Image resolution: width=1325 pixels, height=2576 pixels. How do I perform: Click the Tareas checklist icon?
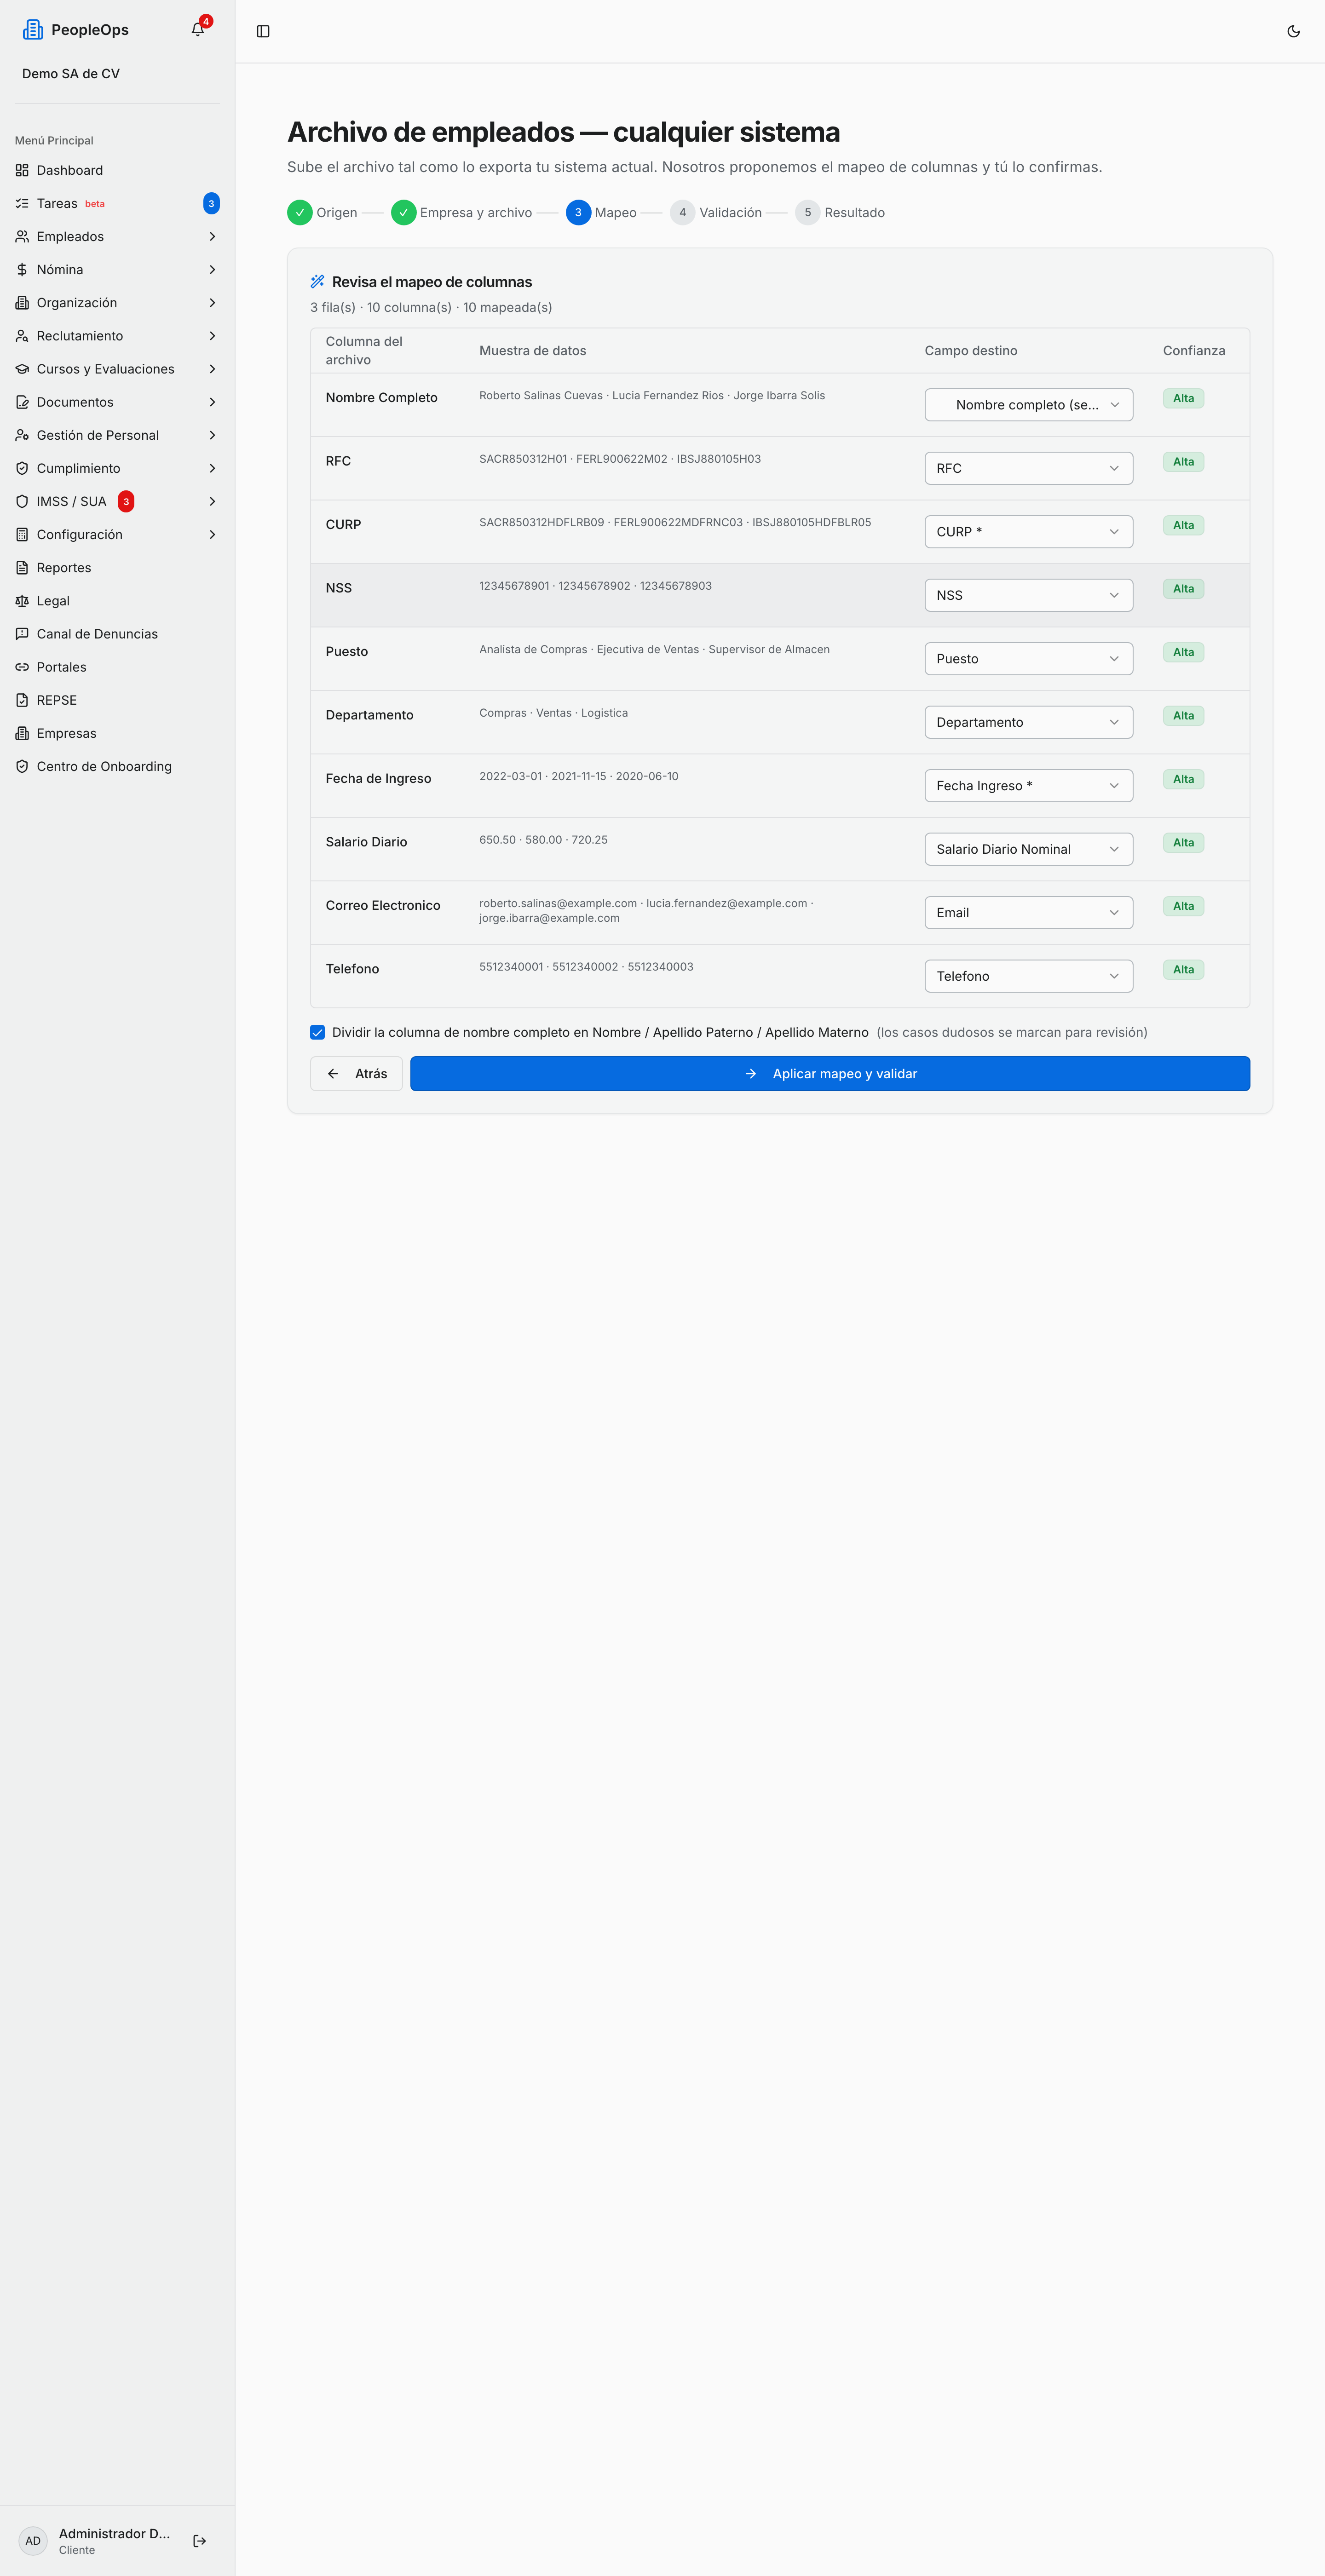pyautogui.click(x=22, y=203)
